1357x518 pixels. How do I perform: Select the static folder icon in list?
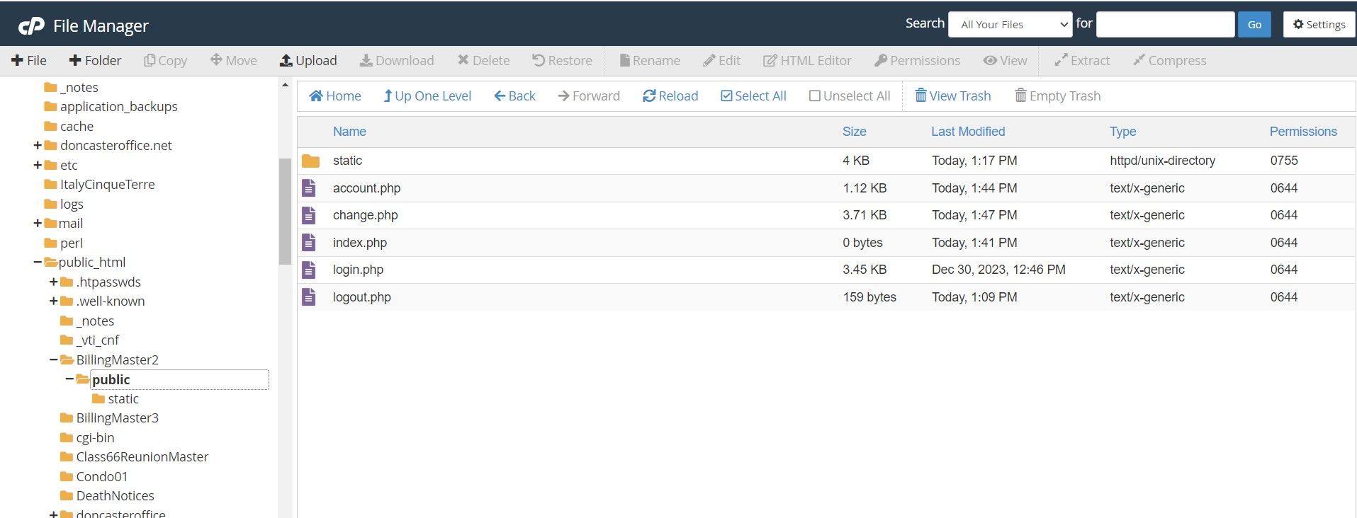(310, 161)
